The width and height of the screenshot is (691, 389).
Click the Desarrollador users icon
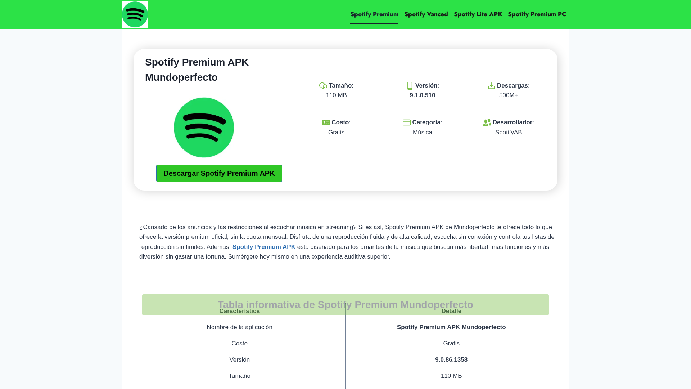(487, 122)
